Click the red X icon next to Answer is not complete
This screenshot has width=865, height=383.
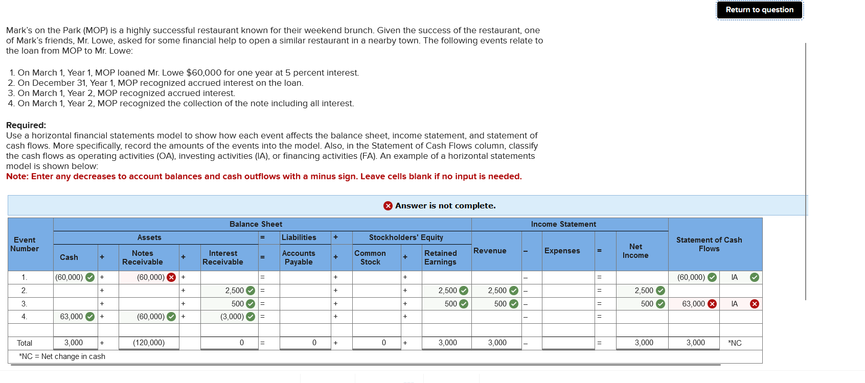tap(388, 206)
